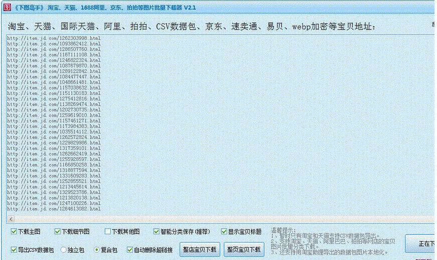Screen dimensions: 437x260
Task: Click the URL line ending 1262303998.html
Action: pyautogui.click(x=54, y=38)
